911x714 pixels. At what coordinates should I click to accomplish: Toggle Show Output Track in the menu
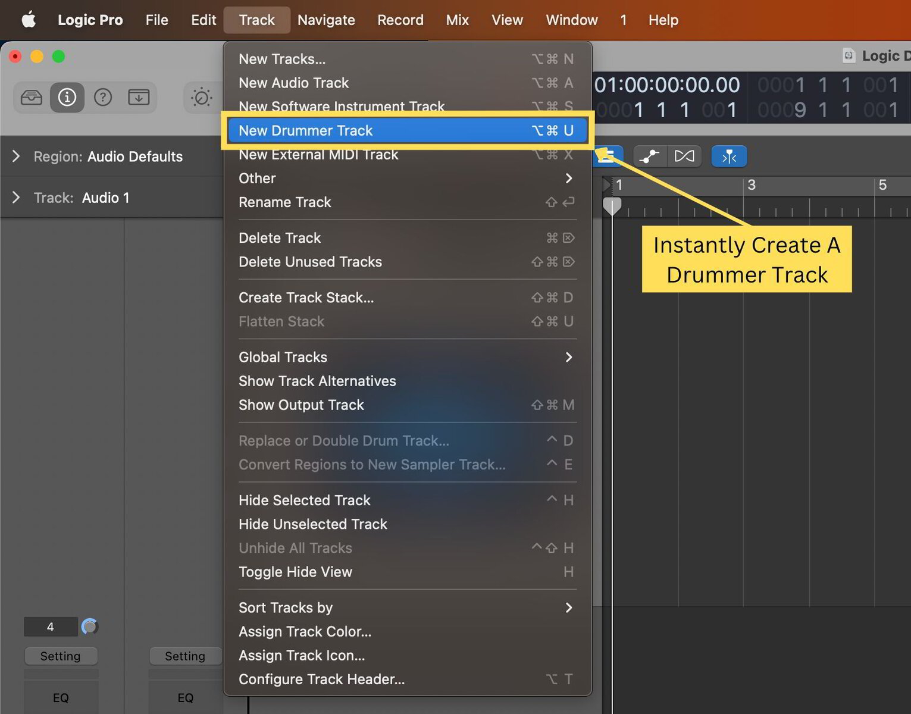301,405
